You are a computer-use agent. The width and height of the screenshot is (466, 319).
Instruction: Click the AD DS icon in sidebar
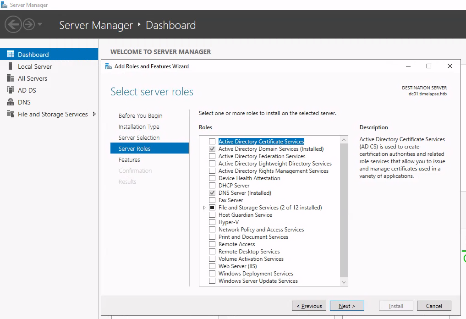[11, 90]
